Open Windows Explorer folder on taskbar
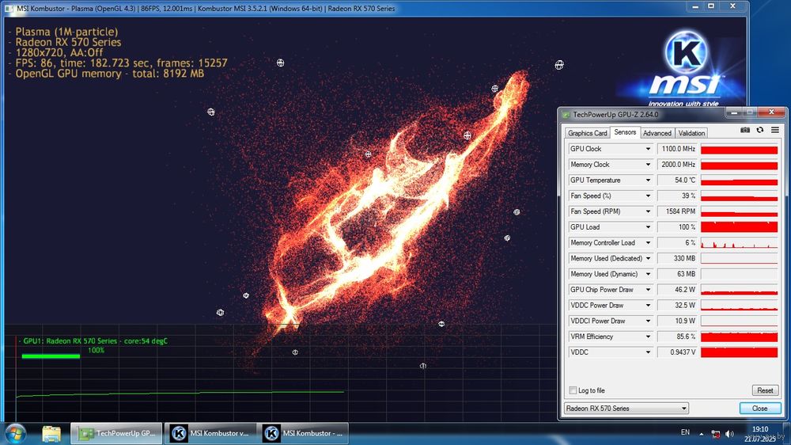Viewport: 791px width, 445px height. pyautogui.click(x=51, y=433)
